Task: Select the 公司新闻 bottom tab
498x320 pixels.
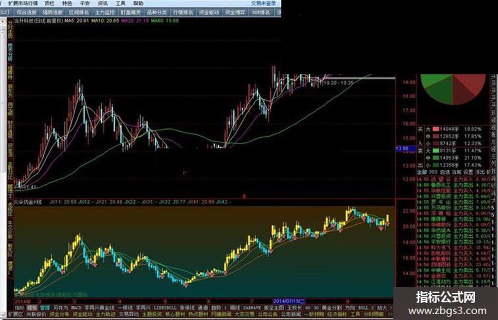Action: click(x=291, y=314)
